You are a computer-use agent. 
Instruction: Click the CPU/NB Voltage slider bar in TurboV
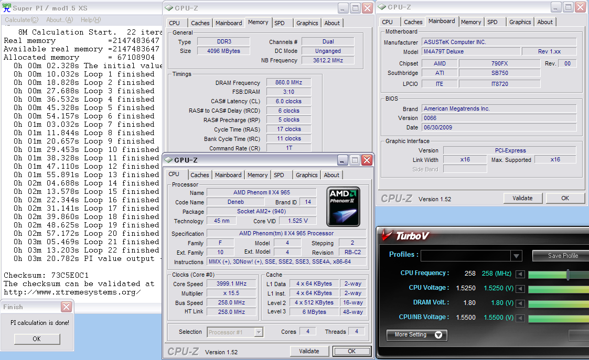[x=559, y=319]
